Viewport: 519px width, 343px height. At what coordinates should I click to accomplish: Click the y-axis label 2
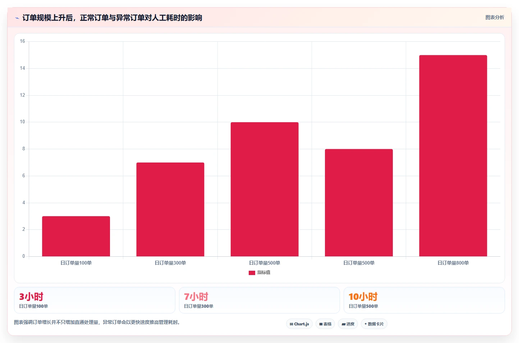24,229
